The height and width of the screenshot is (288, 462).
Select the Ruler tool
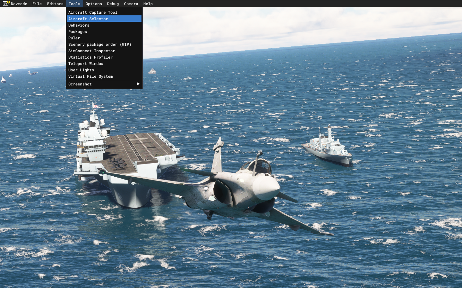click(104, 38)
